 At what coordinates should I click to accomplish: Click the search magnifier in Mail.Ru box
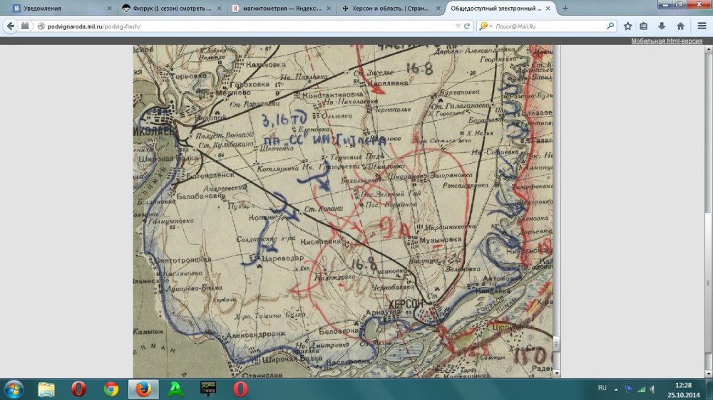[x=610, y=26]
